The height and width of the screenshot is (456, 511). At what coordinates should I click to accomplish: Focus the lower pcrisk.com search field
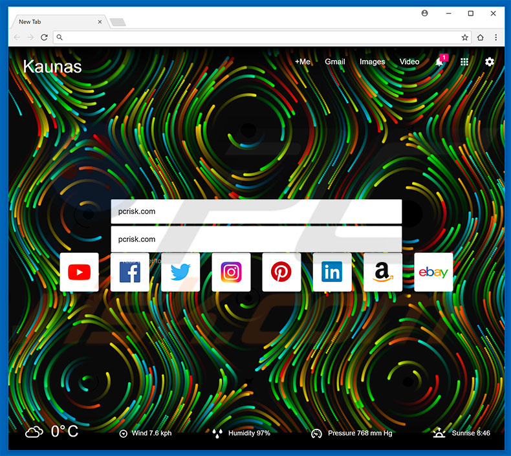click(x=256, y=239)
